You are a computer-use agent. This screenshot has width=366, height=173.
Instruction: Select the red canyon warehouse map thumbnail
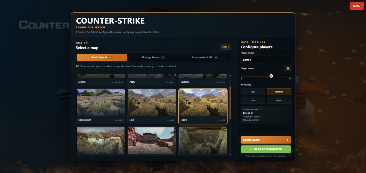click(x=152, y=140)
